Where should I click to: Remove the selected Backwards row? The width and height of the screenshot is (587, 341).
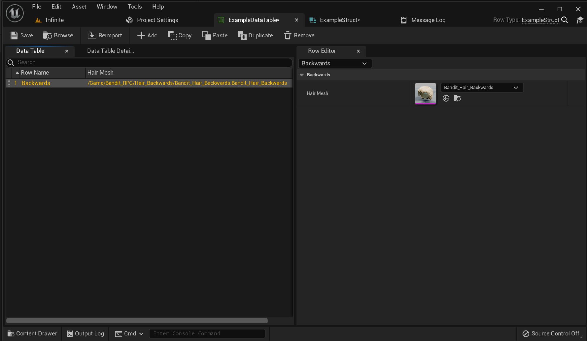[x=299, y=35]
